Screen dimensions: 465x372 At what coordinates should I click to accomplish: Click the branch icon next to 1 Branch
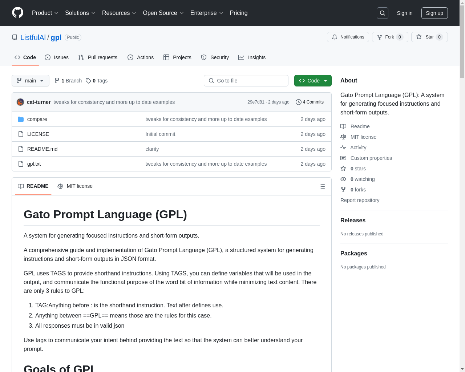[57, 81]
